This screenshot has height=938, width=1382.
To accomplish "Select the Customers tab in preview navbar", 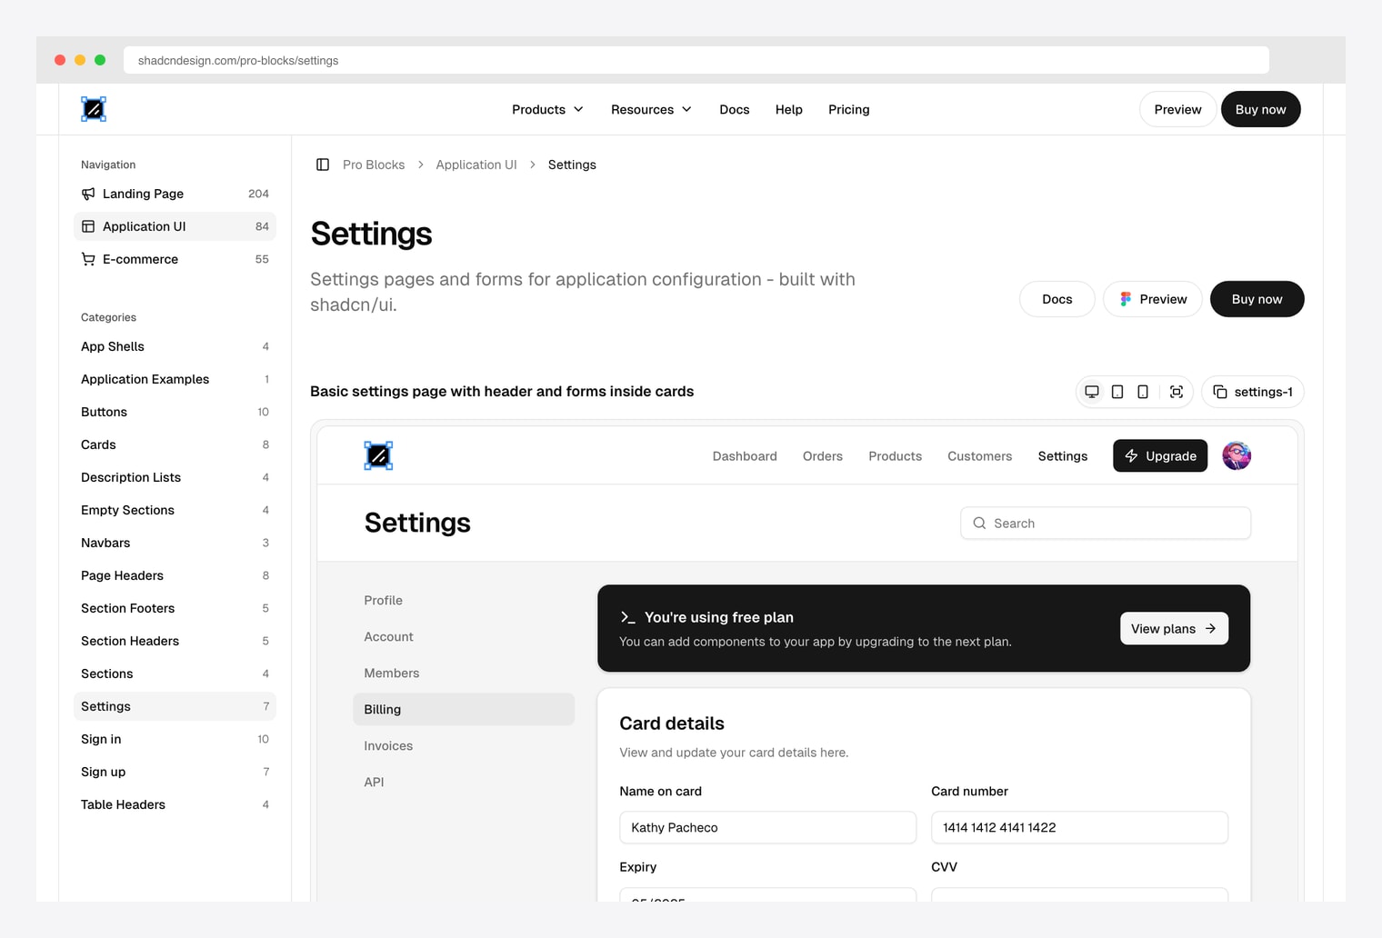I will point(979,455).
